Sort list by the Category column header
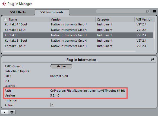 point(115,19)
